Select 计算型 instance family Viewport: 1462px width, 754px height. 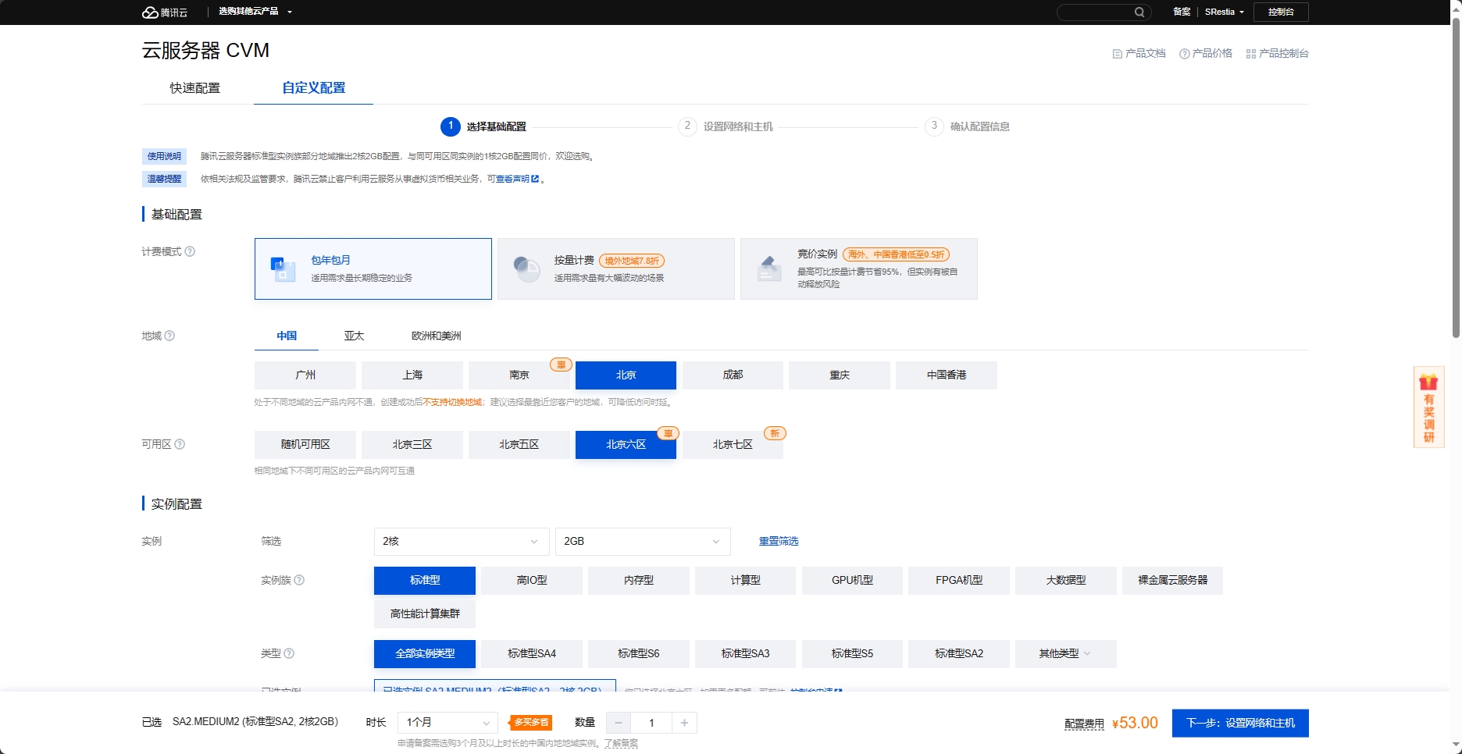[x=745, y=581]
